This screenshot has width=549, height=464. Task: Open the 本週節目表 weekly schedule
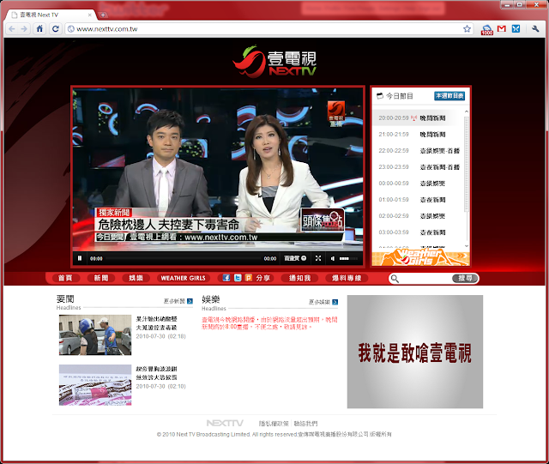click(x=449, y=95)
